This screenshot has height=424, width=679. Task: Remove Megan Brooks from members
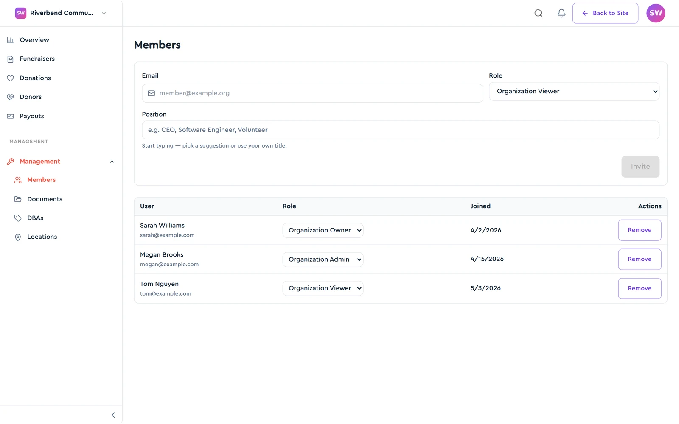click(640, 259)
